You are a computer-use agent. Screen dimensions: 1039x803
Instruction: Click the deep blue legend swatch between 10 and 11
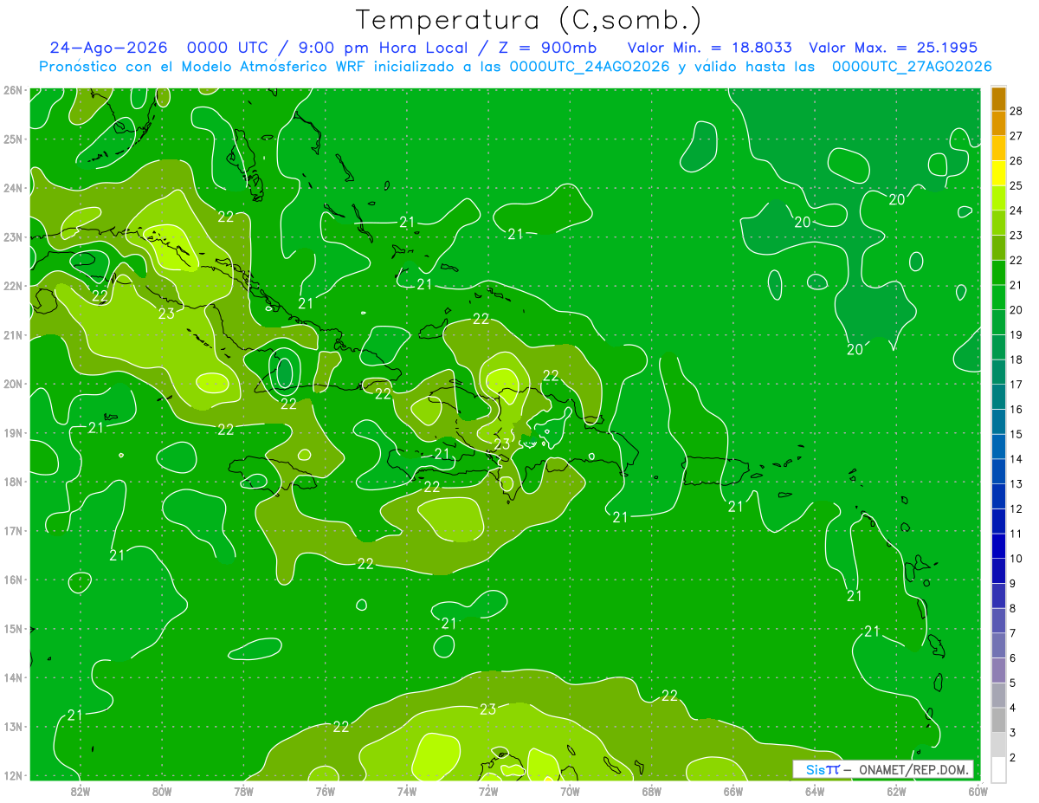pyautogui.click(x=998, y=546)
